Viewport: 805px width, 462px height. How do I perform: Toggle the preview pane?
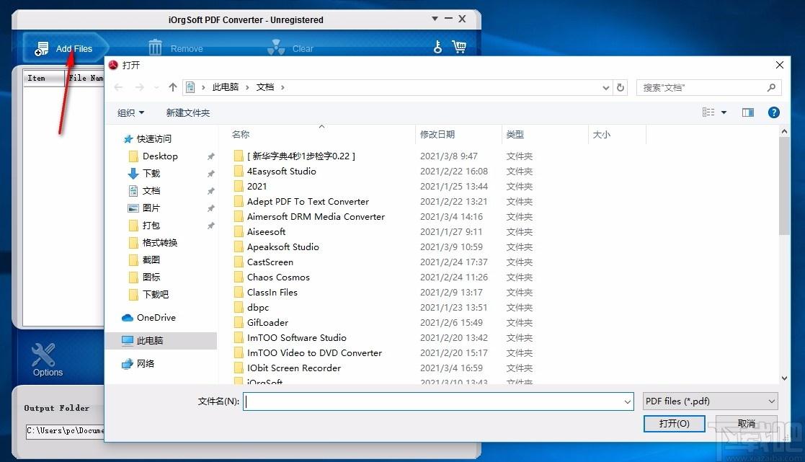coord(748,112)
